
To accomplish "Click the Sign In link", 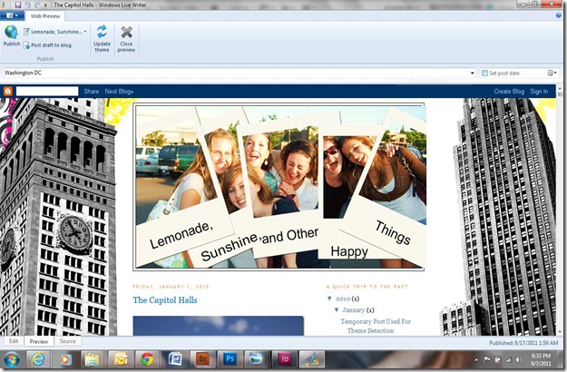I will pyautogui.click(x=539, y=92).
